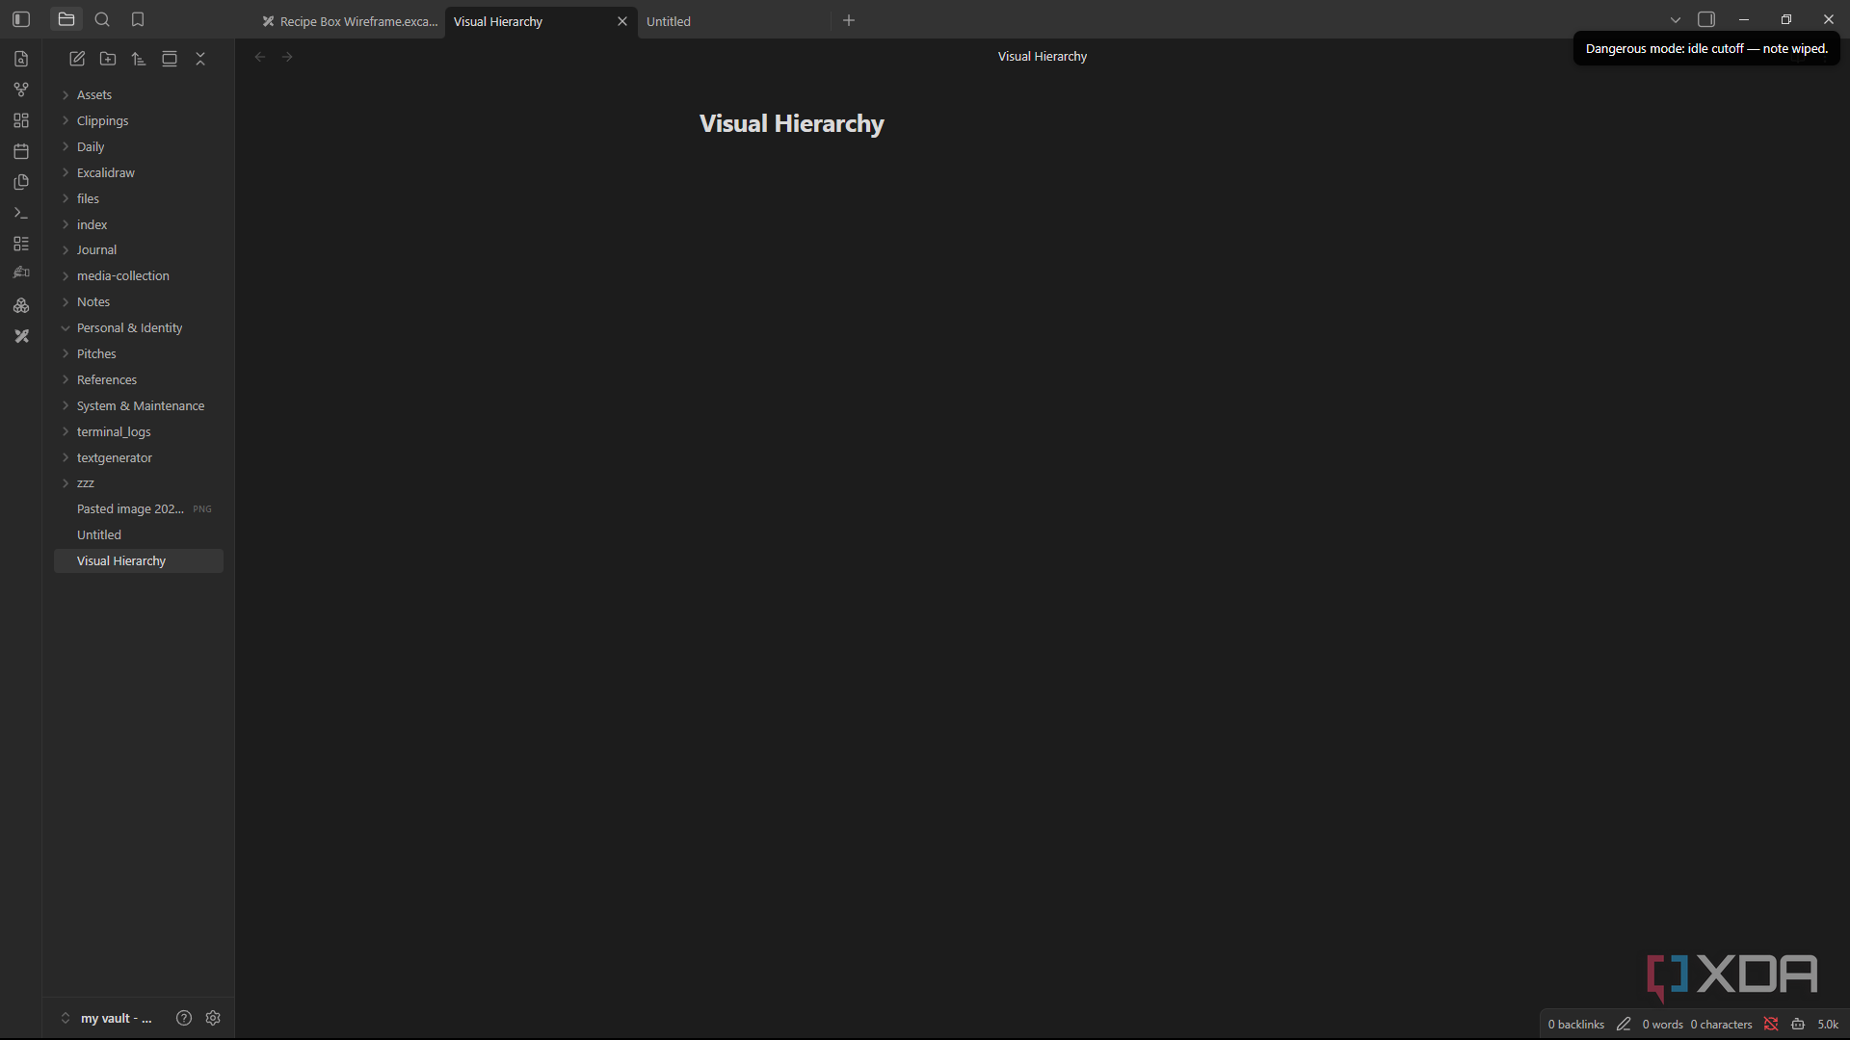Click the robot icon in the status bar
1850x1040 pixels.
[x=1798, y=1024]
